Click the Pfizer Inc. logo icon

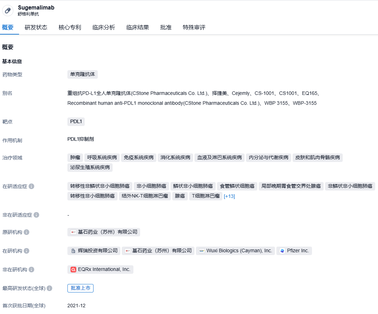click(282, 251)
